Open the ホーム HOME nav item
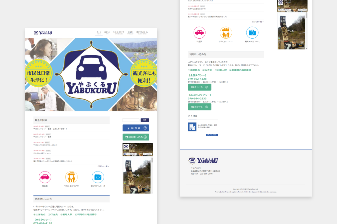 (99, 33)
